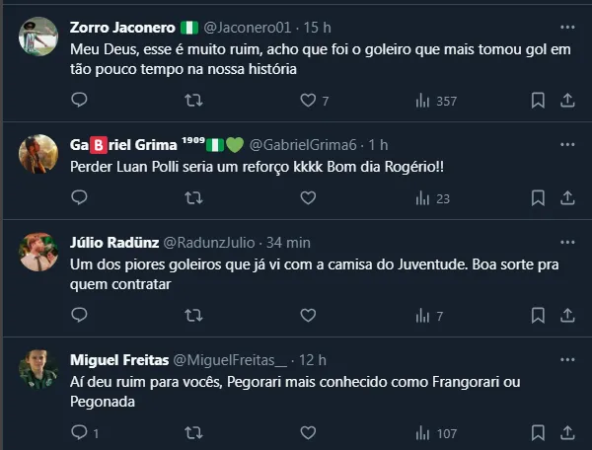
Task: Like Zorro Jaconero's tweet with 7 likes
Action: click(308, 100)
